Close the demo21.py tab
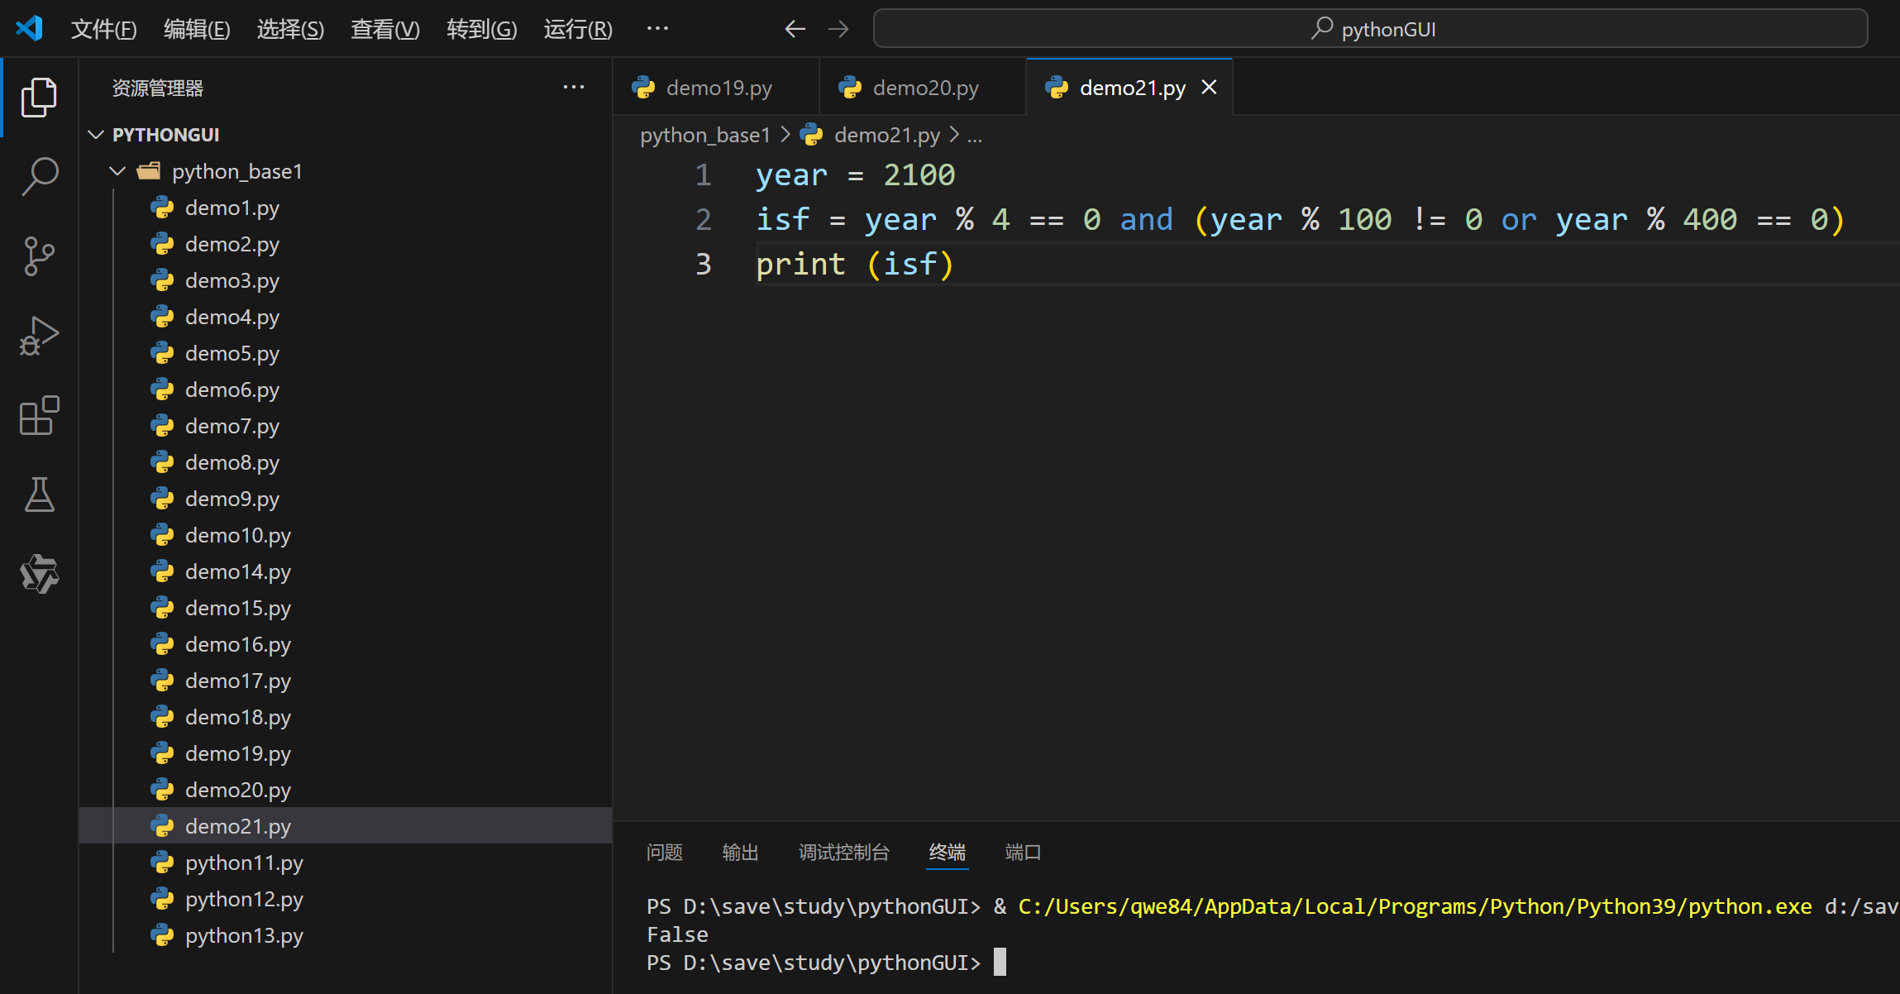1900x994 pixels. click(x=1209, y=87)
